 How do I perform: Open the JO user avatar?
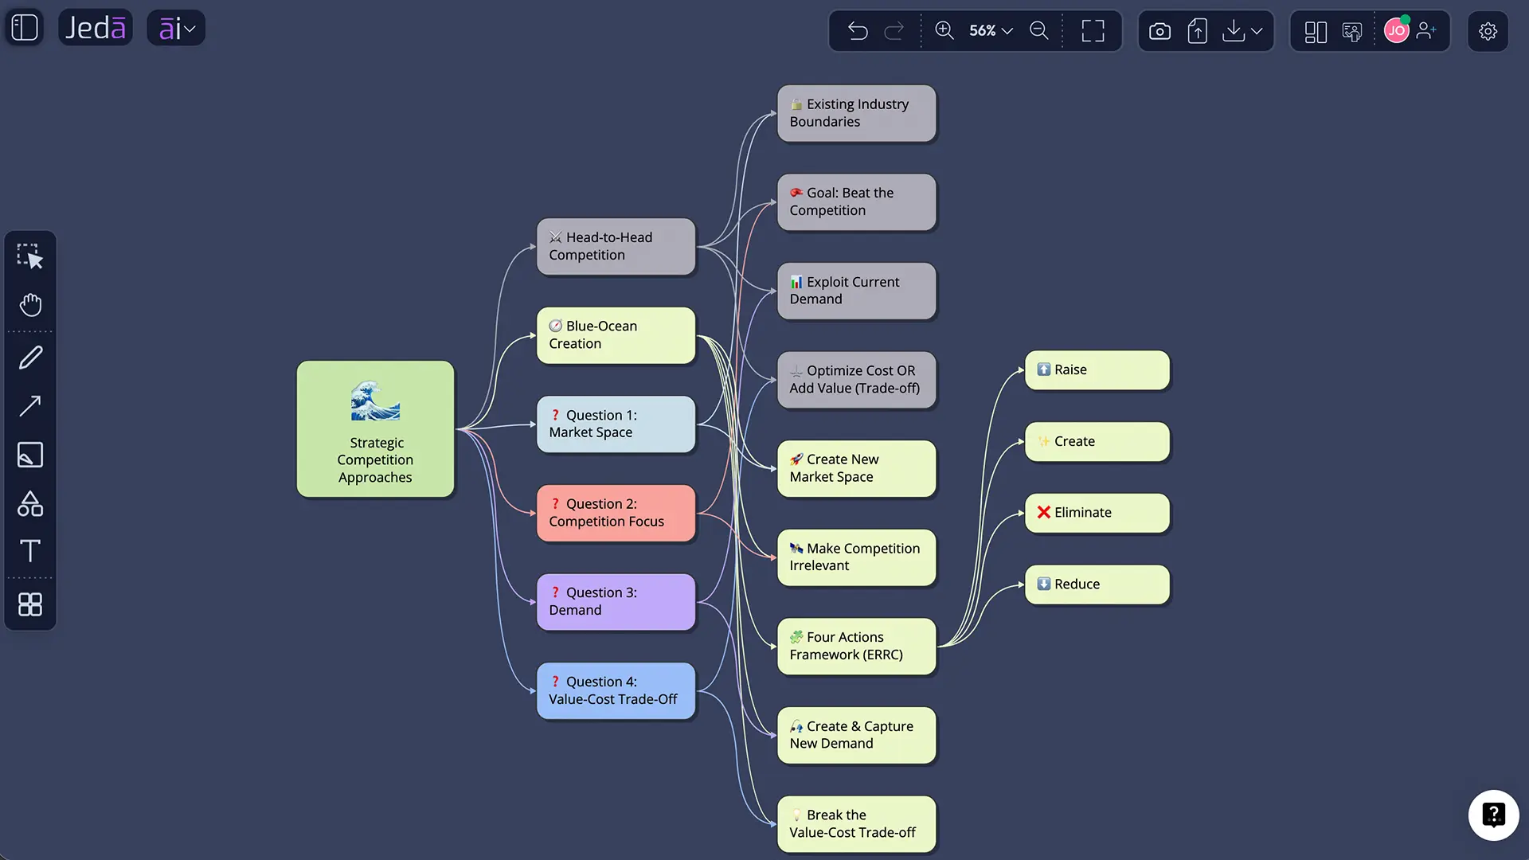click(x=1397, y=31)
